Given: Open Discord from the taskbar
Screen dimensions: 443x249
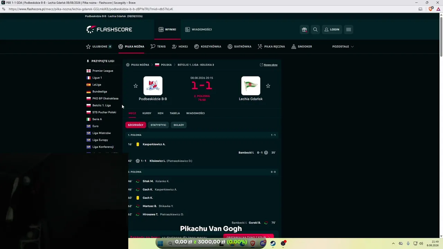Looking at the screenshot, I should coord(263,243).
